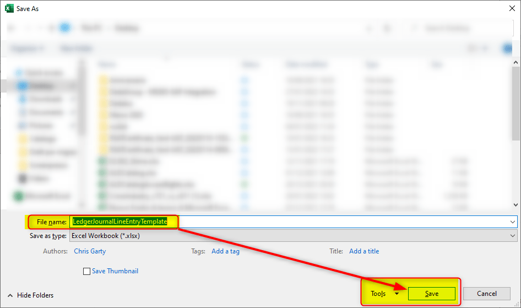The image size is (521, 308).
Task: Click into the File name field
Action: pyautogui.click(x=341, y=221)
